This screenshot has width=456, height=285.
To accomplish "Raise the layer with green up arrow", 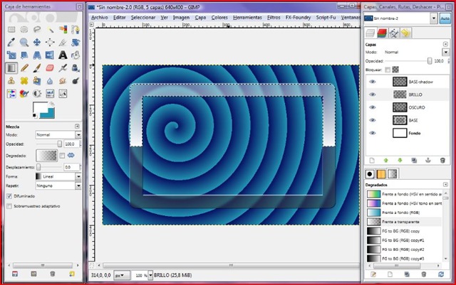I will [x=386, y=160].
